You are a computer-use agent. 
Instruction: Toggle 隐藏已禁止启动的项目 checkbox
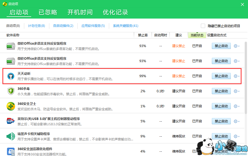(x=203, y=26)
